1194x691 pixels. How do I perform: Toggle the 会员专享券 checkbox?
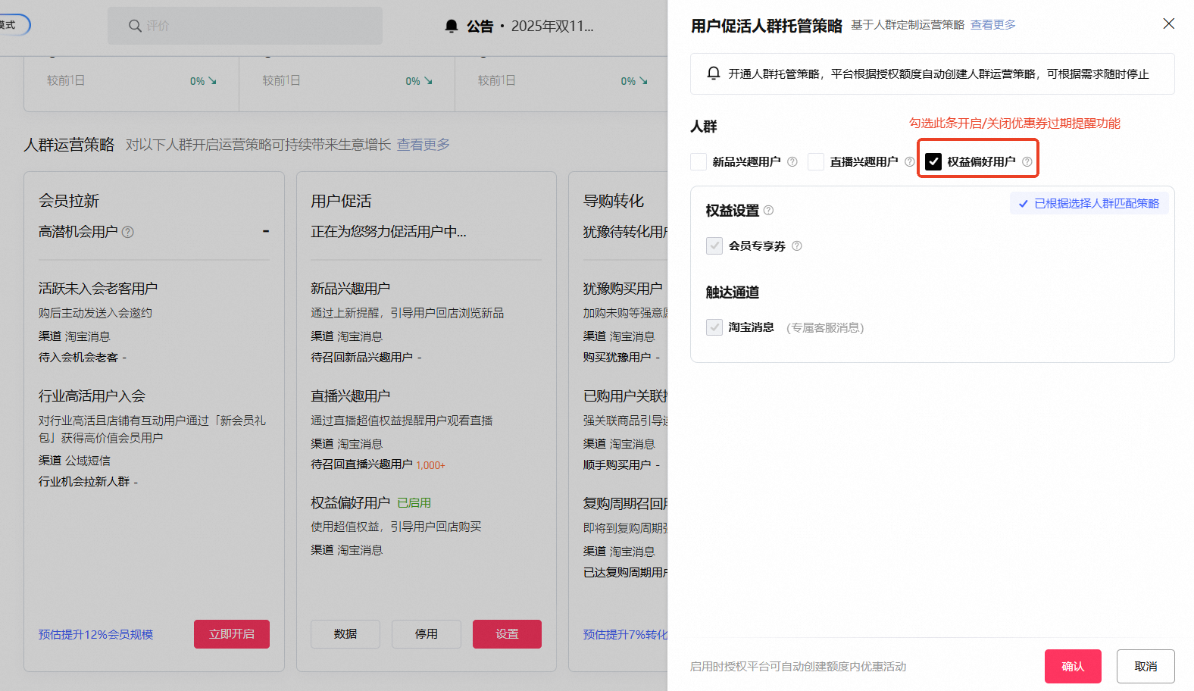[x=714, y=245]
